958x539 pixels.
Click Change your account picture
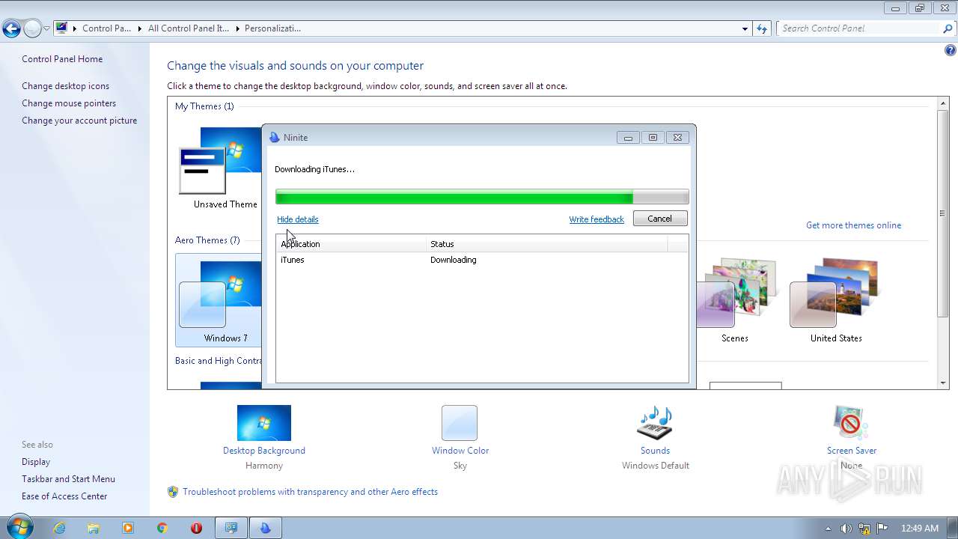coord(79,121)
